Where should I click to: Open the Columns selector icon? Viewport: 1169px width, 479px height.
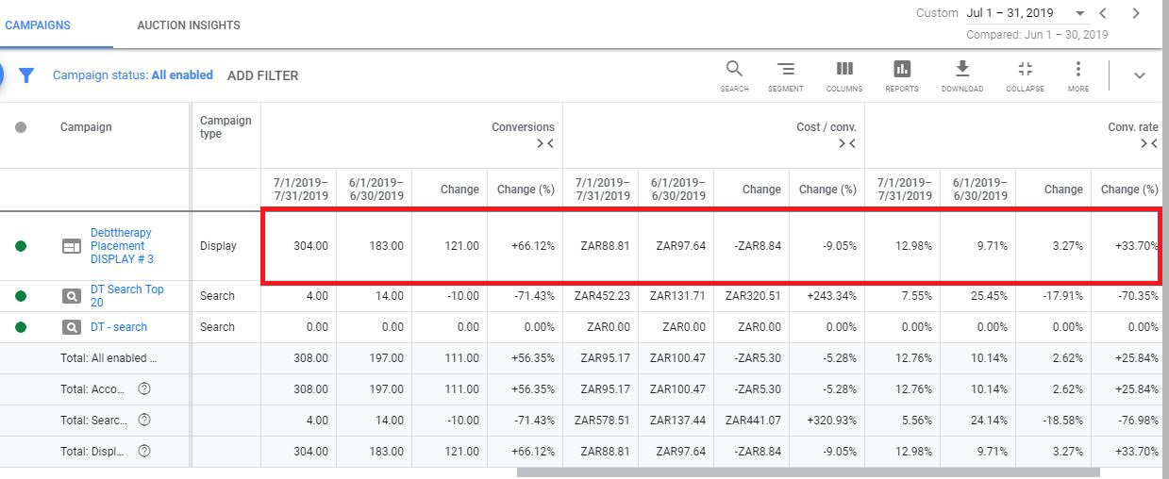[844, 71]
